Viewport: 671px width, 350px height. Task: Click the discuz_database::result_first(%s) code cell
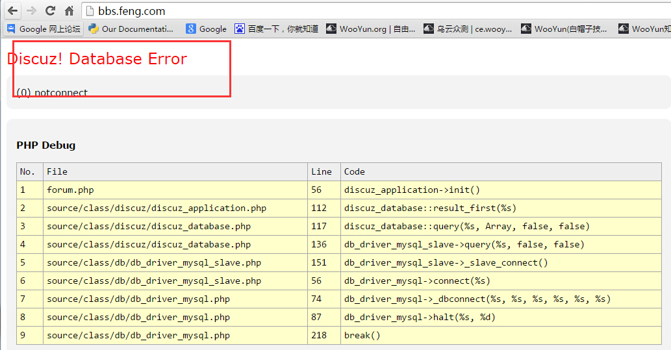(x=501, y=208)
